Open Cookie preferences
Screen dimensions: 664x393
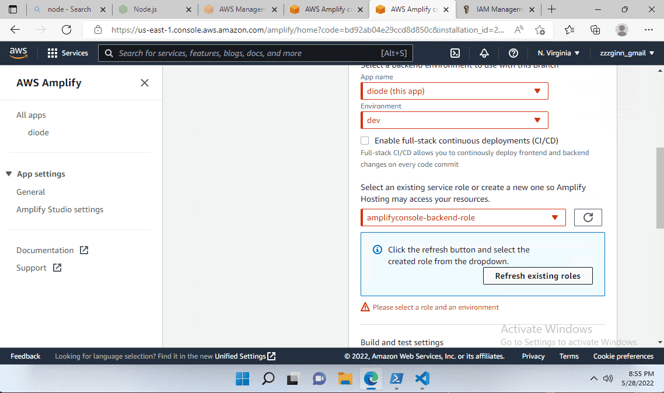[623, 356]
